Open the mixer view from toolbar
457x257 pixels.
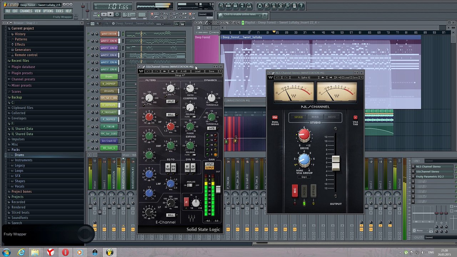pyautogui.click(x=249, y=6)
